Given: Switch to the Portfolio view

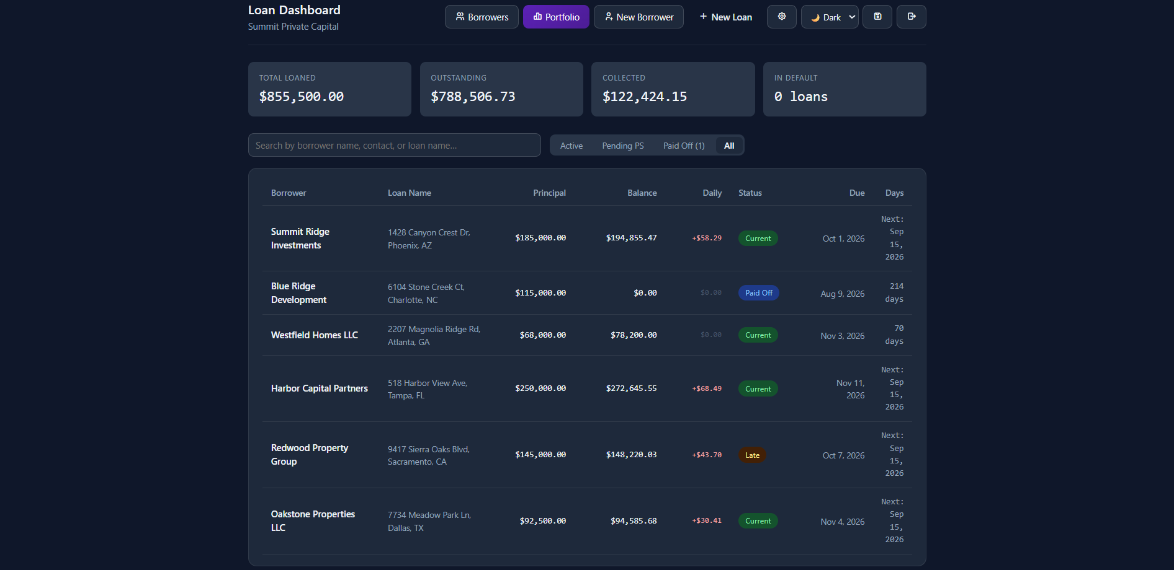Looking at the screenshot, I should (556, 17).
